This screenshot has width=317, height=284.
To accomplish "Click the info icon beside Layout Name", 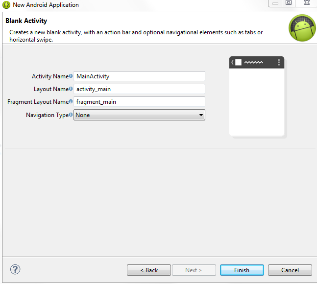I will tap(71, 89).
